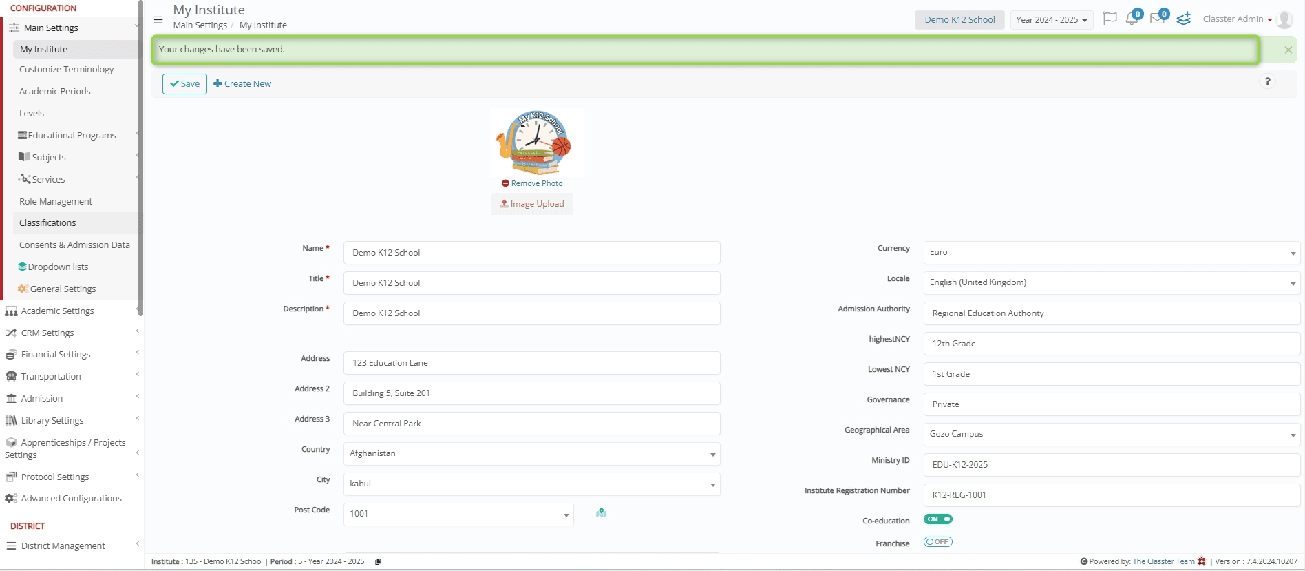
Task: Click the Demo K12 School institute button
Action: pyautogui.click(x=959, y=20)
